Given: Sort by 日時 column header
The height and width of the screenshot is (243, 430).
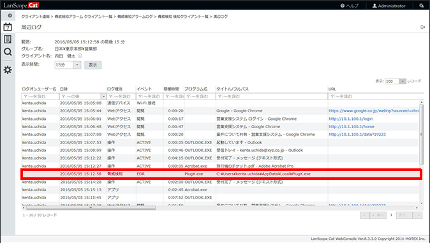Looking at the screenshot, I should click(x=64, y=89).
